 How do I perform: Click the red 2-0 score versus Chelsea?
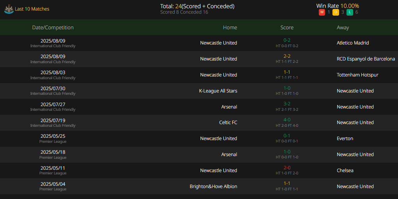pyautogui.click(x=287, y=168)
